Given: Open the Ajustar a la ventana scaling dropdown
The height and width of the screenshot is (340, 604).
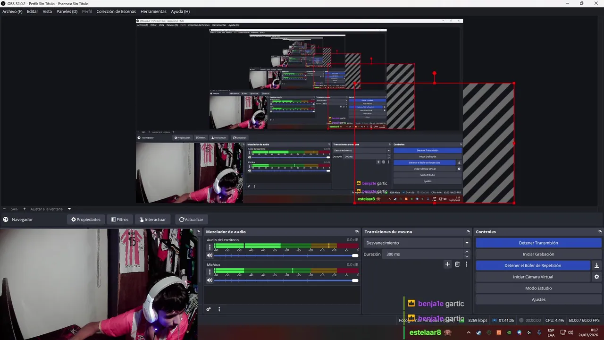Looking at the screenshot, I should pyautogui.click(x=50, y=209).
